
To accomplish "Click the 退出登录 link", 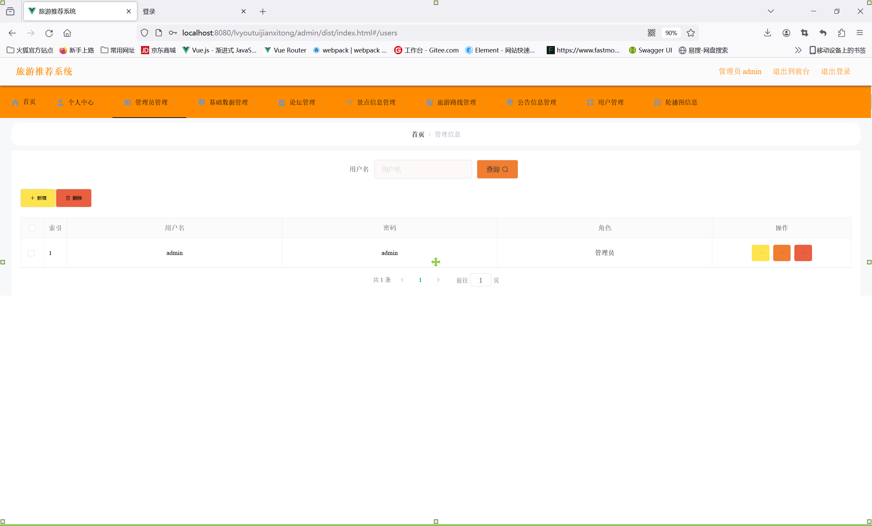I will pyautogui.click(x=835, y=71).
